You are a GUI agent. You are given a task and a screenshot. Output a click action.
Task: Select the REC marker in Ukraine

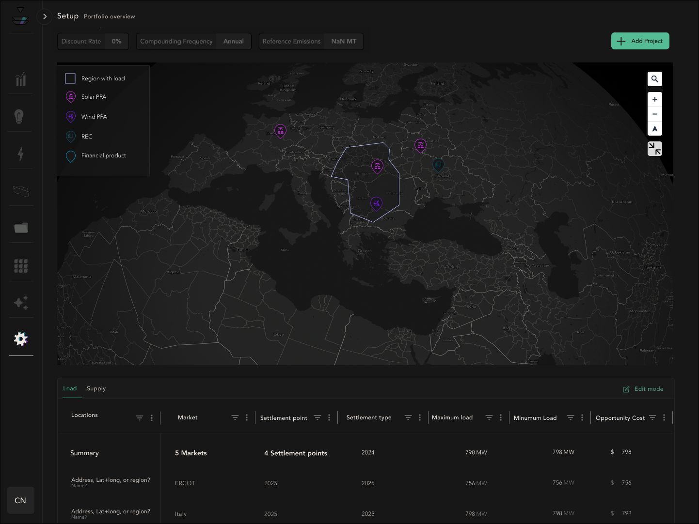[x=438, y=165]
